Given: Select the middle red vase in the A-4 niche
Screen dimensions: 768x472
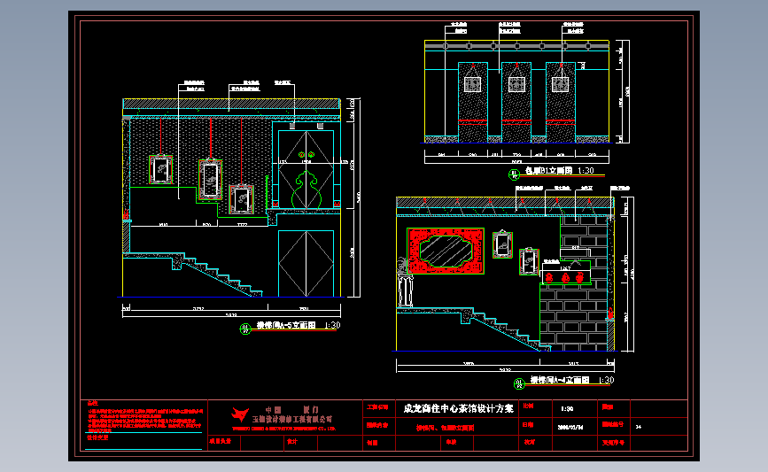Looking at the screenshot, I should coord(565,278).
